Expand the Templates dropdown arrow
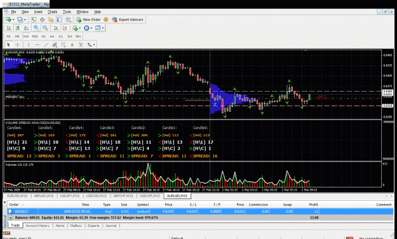397x239 pixels. click(x=103, y=28)
